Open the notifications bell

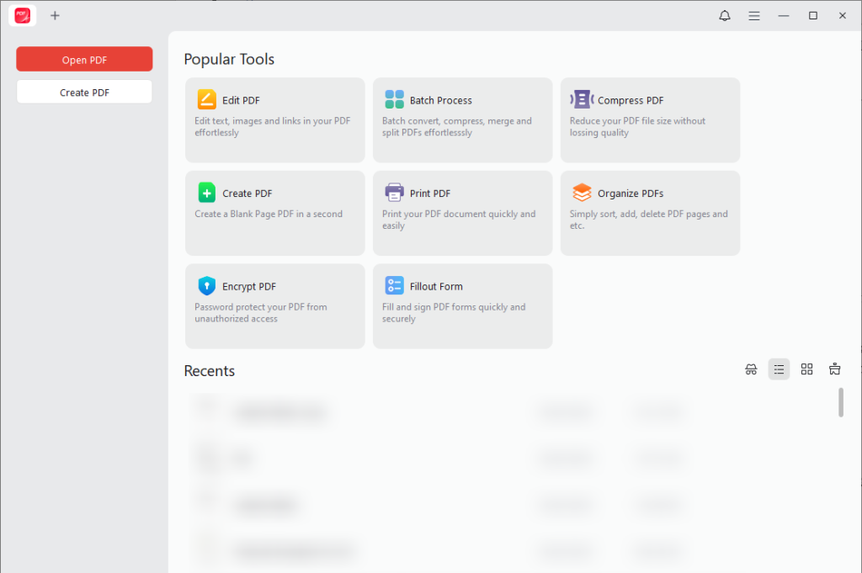725,15
